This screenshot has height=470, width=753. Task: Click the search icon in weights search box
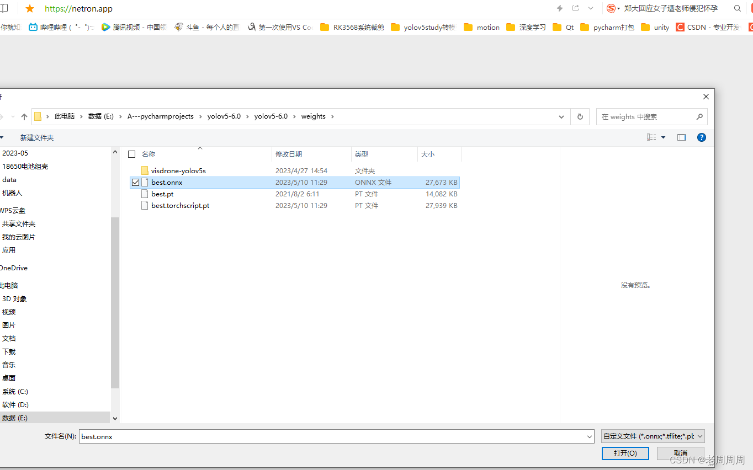pos(699,116)
